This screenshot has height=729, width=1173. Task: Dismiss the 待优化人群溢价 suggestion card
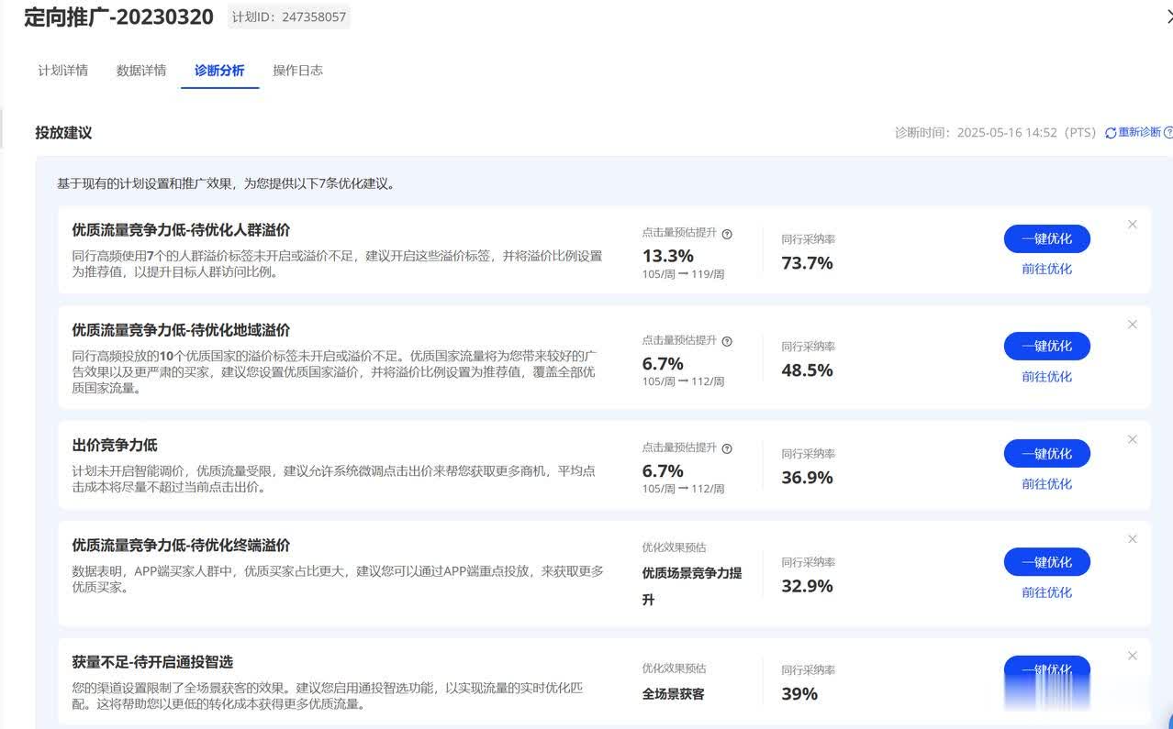[x=1132, y=224]
